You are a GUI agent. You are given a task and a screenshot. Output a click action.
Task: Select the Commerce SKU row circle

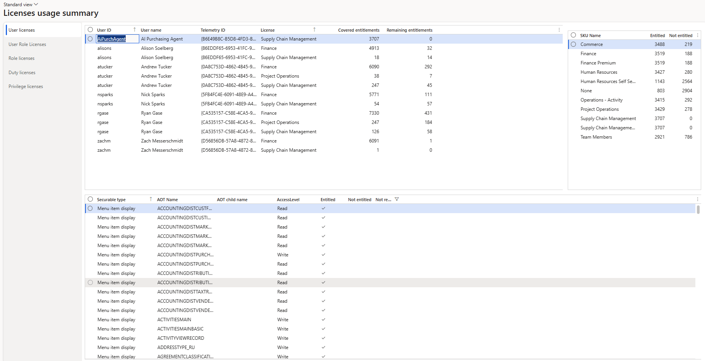(574, 44)
